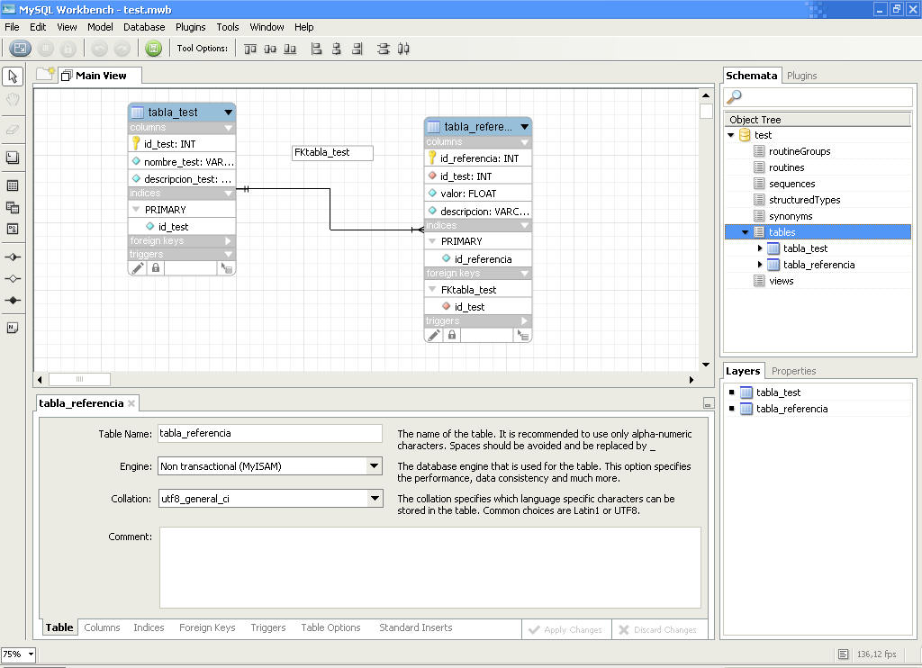Choose the new view tool

click(x=13, y=208)
